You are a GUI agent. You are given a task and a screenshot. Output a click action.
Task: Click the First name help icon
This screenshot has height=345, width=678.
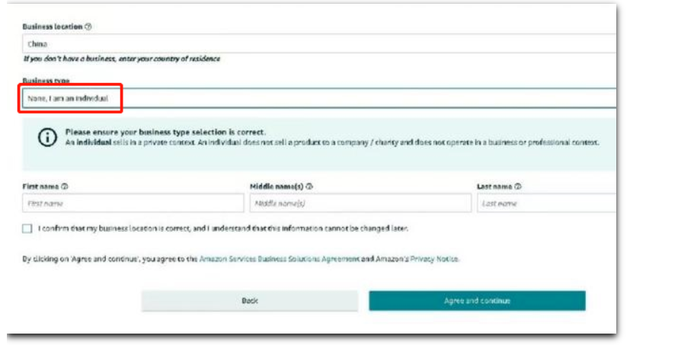click(x=65, y=187)
